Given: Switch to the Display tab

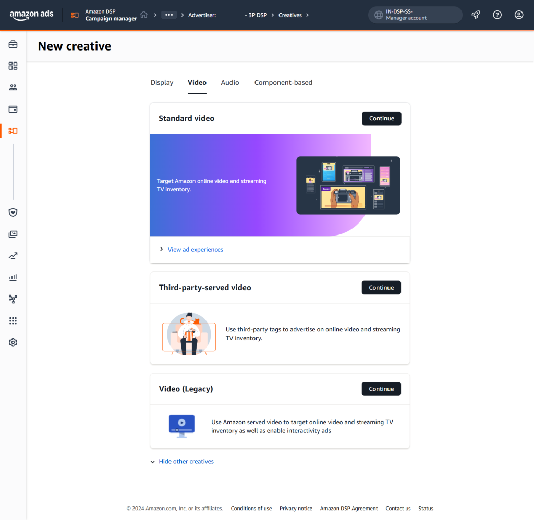Looking at the screenshot, I should coord(162,83).
